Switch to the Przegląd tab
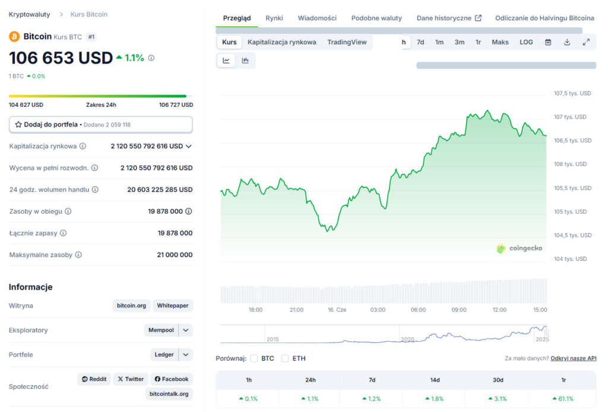The height and width of the screenshot is (412, 608). click(237, 18)
